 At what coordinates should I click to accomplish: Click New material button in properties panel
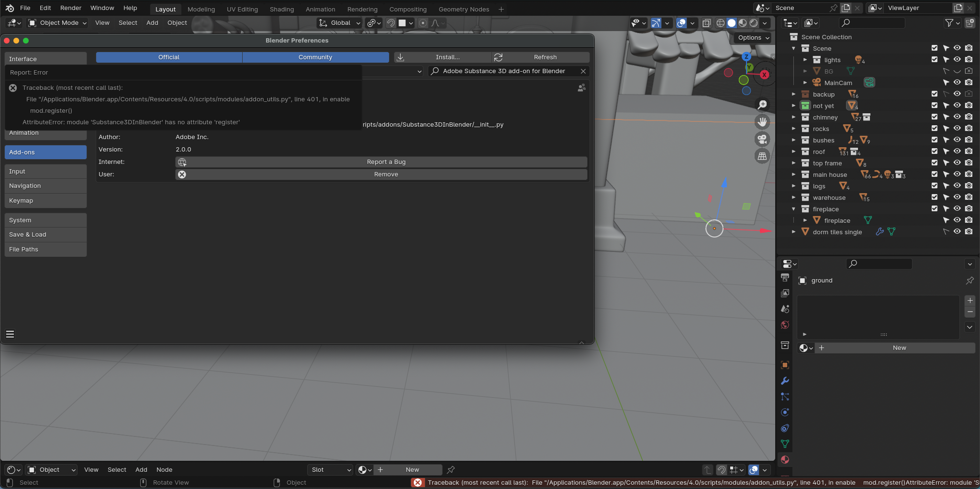click(895, 348)
